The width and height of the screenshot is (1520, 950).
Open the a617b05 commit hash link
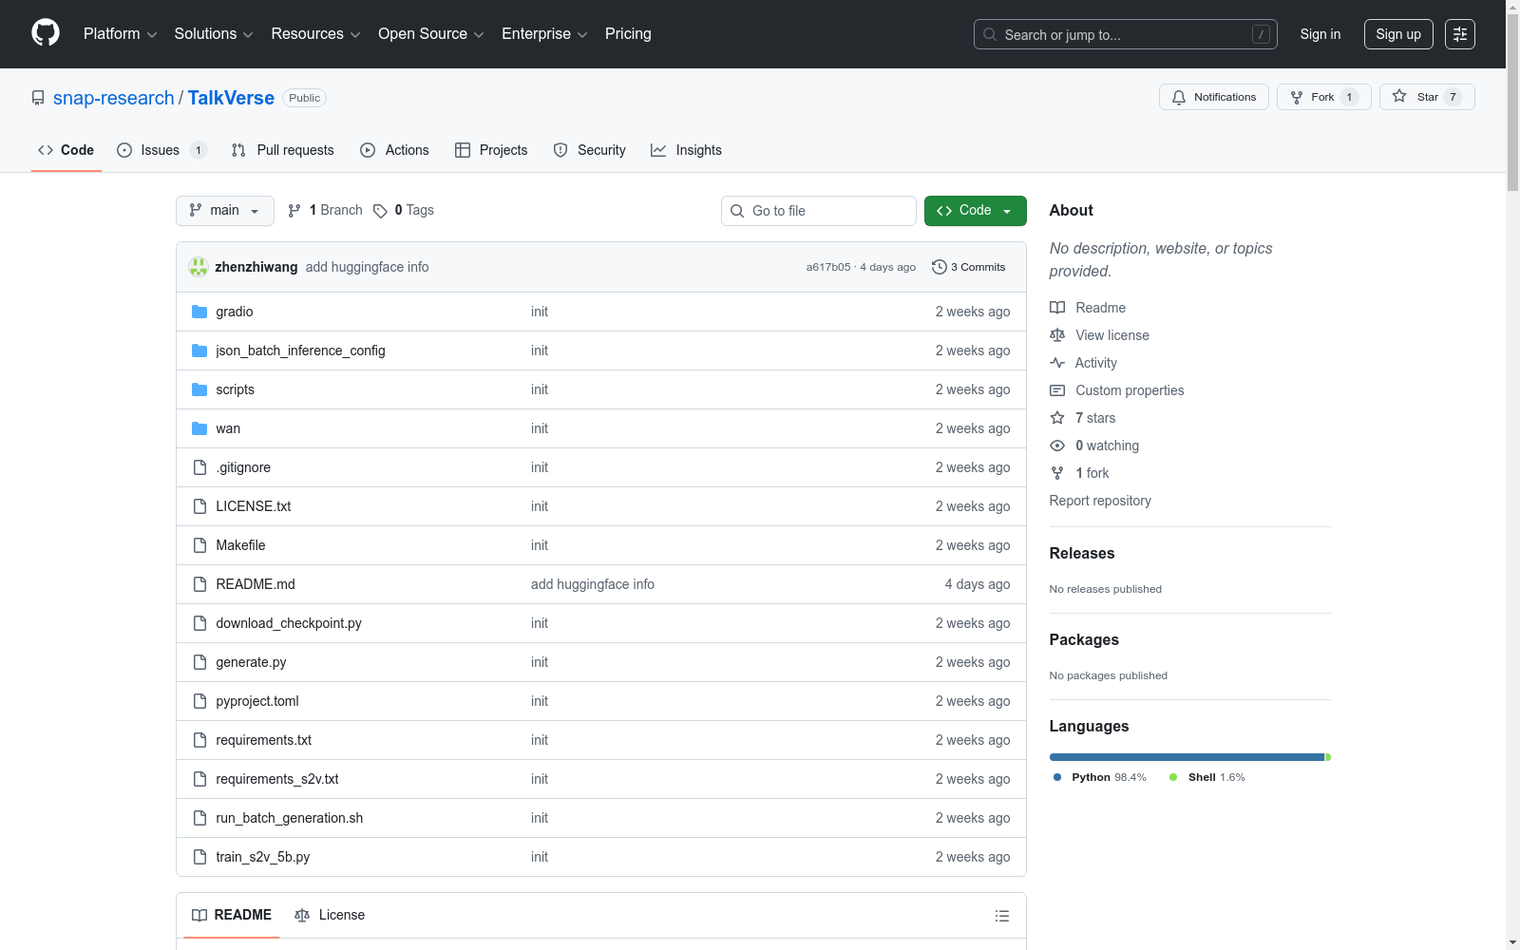point(828,267)
